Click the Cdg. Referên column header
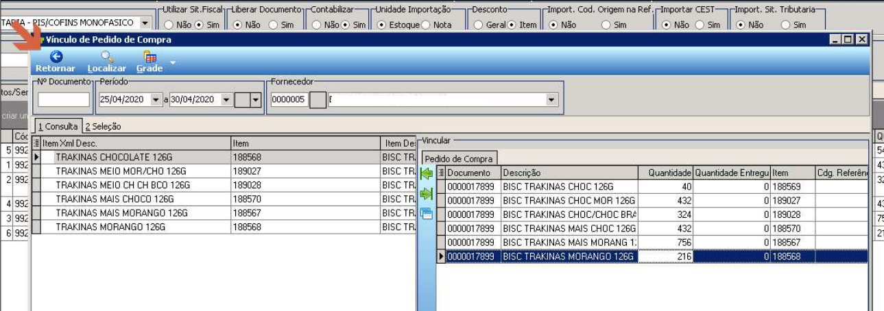This screenshot has height=311, width=884. 841,173
